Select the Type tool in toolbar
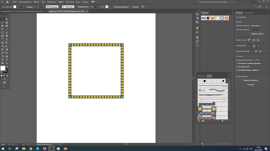This screenshot has width=270, height=151. click(2, 29)
